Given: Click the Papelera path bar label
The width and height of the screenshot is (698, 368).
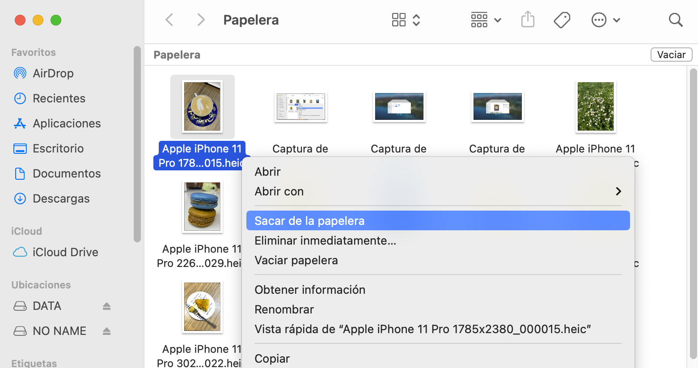Looking at the screenshot, I should pyautogui.click(x=177, y=55).
